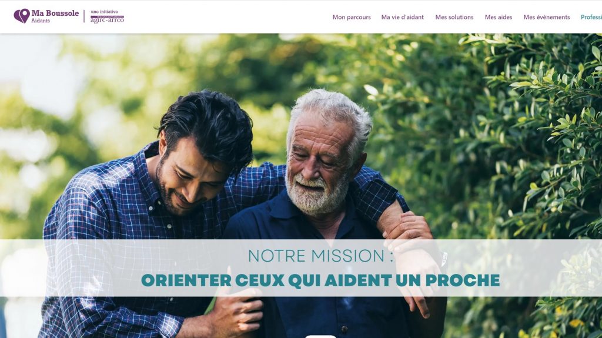This screenshot has height=338, width=602.
Task: Click the 'une initiative' label
Action: (x=104, y=12)
